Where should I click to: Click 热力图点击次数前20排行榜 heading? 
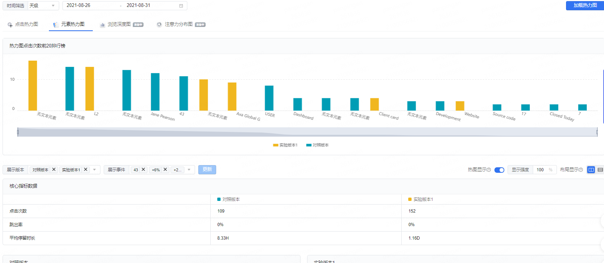coord(37,46)
